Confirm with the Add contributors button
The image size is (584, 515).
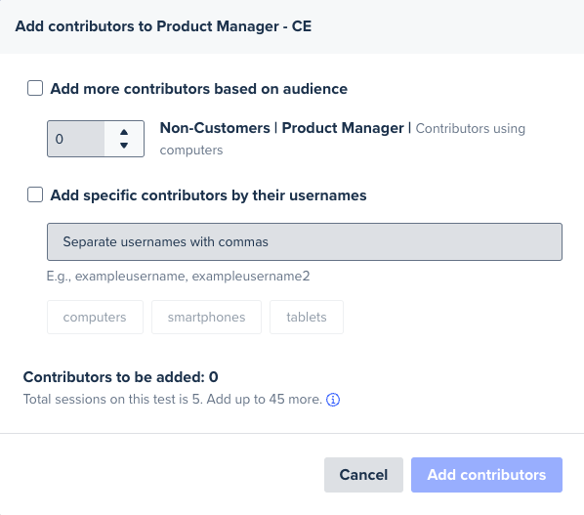click(486, 475)
